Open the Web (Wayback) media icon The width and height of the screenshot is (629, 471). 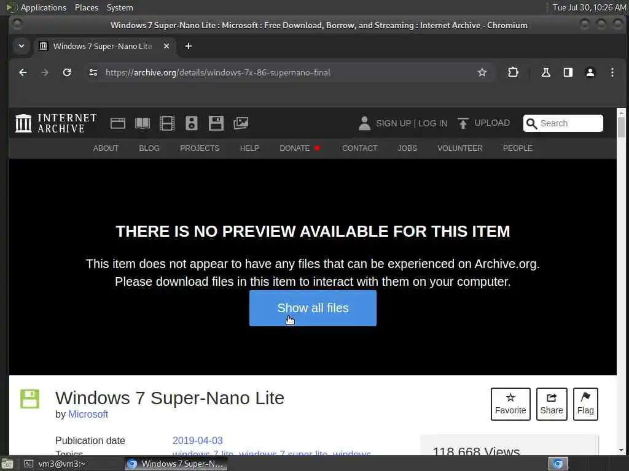pos(118,123)
